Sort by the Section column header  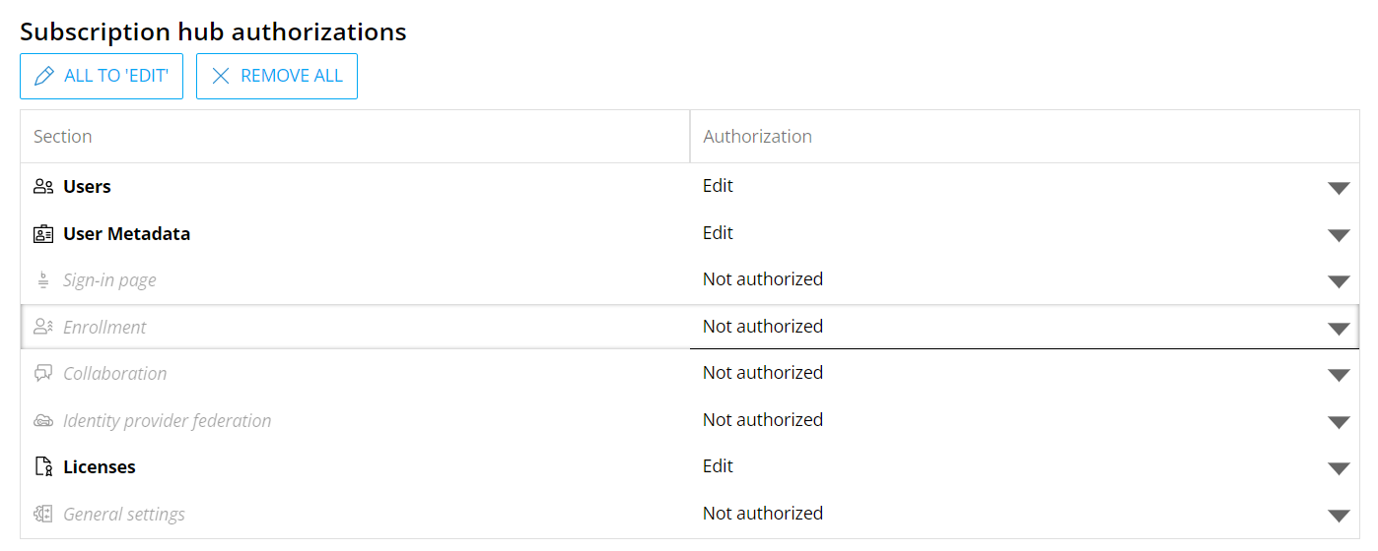pos(63,137)
